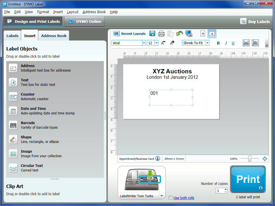This screenshot has height=206, width=275.
Task: Click the screen capture icon with camera
Action: tap(189, 33)
